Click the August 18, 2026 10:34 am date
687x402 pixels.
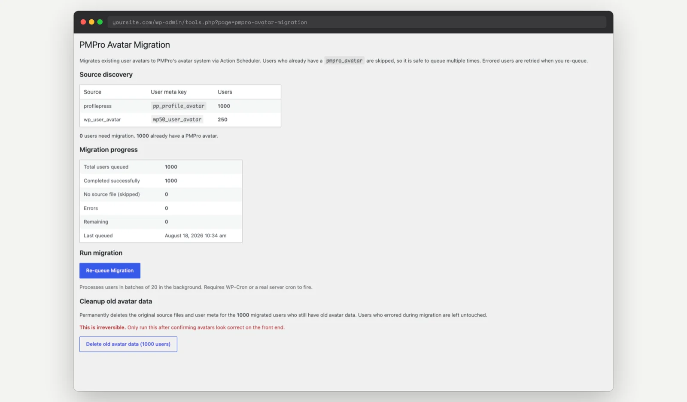pyautogui.click(x=195, y=236)
